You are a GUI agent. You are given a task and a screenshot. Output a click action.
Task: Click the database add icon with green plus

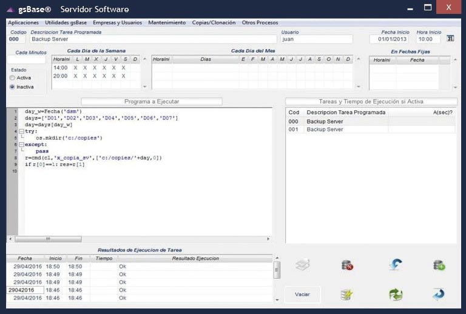pyautogui.click(x=439, y=265)
